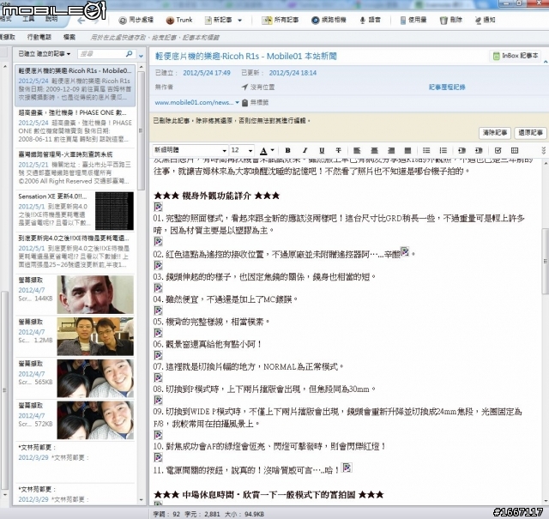Click the note title Ricoh R1s heading
Screen dimensions: 549x519
pyautogui.click(x=246, y=56)
